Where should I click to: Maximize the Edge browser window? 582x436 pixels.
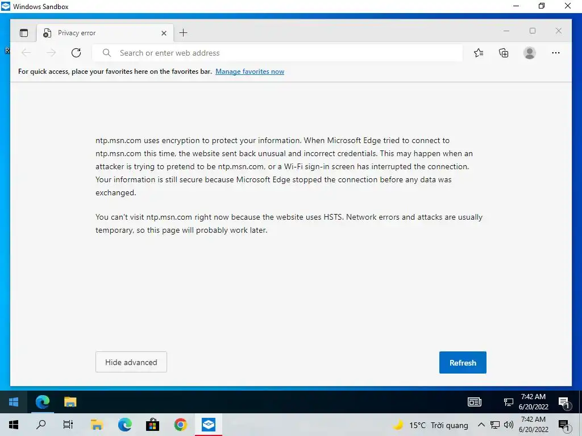533,31
